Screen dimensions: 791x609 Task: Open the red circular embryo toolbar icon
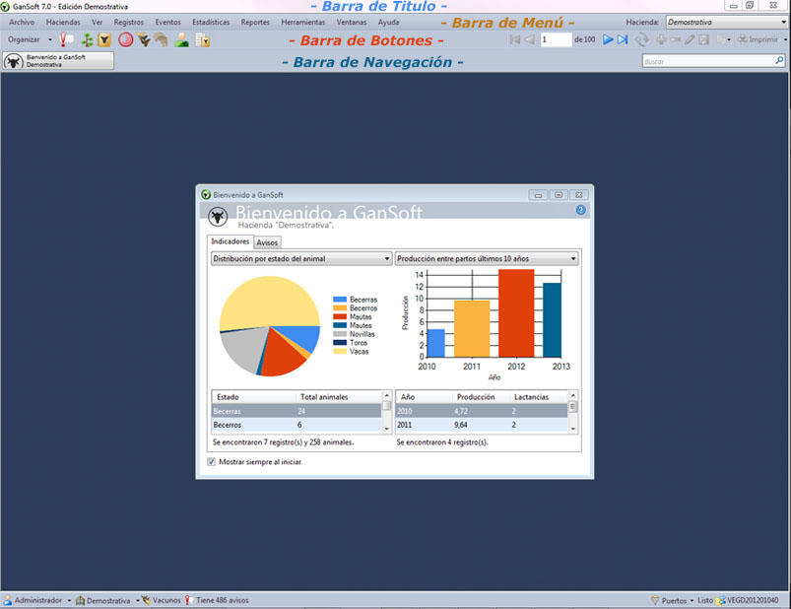point(126,39)
